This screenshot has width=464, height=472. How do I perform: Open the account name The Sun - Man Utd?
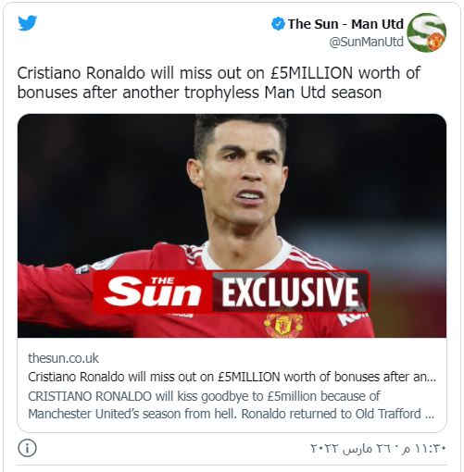pos(345,24)
